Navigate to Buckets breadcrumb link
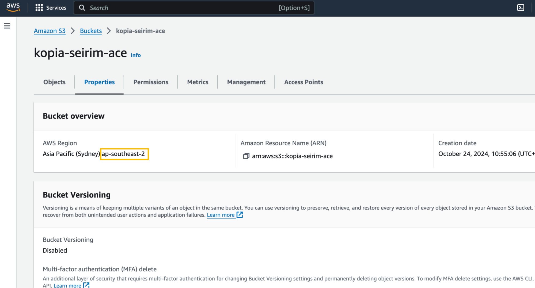 coord(91,31)
